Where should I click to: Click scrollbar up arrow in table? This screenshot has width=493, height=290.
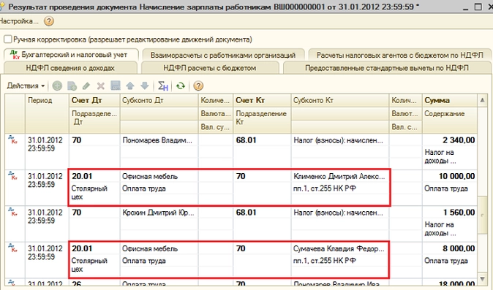(x=482, y=100)
